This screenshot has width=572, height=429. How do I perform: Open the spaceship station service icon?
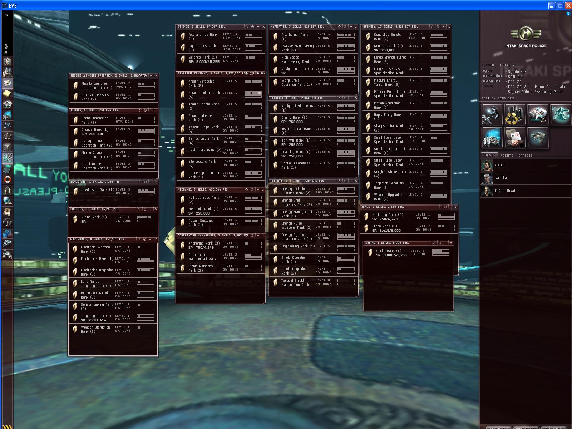538,137
